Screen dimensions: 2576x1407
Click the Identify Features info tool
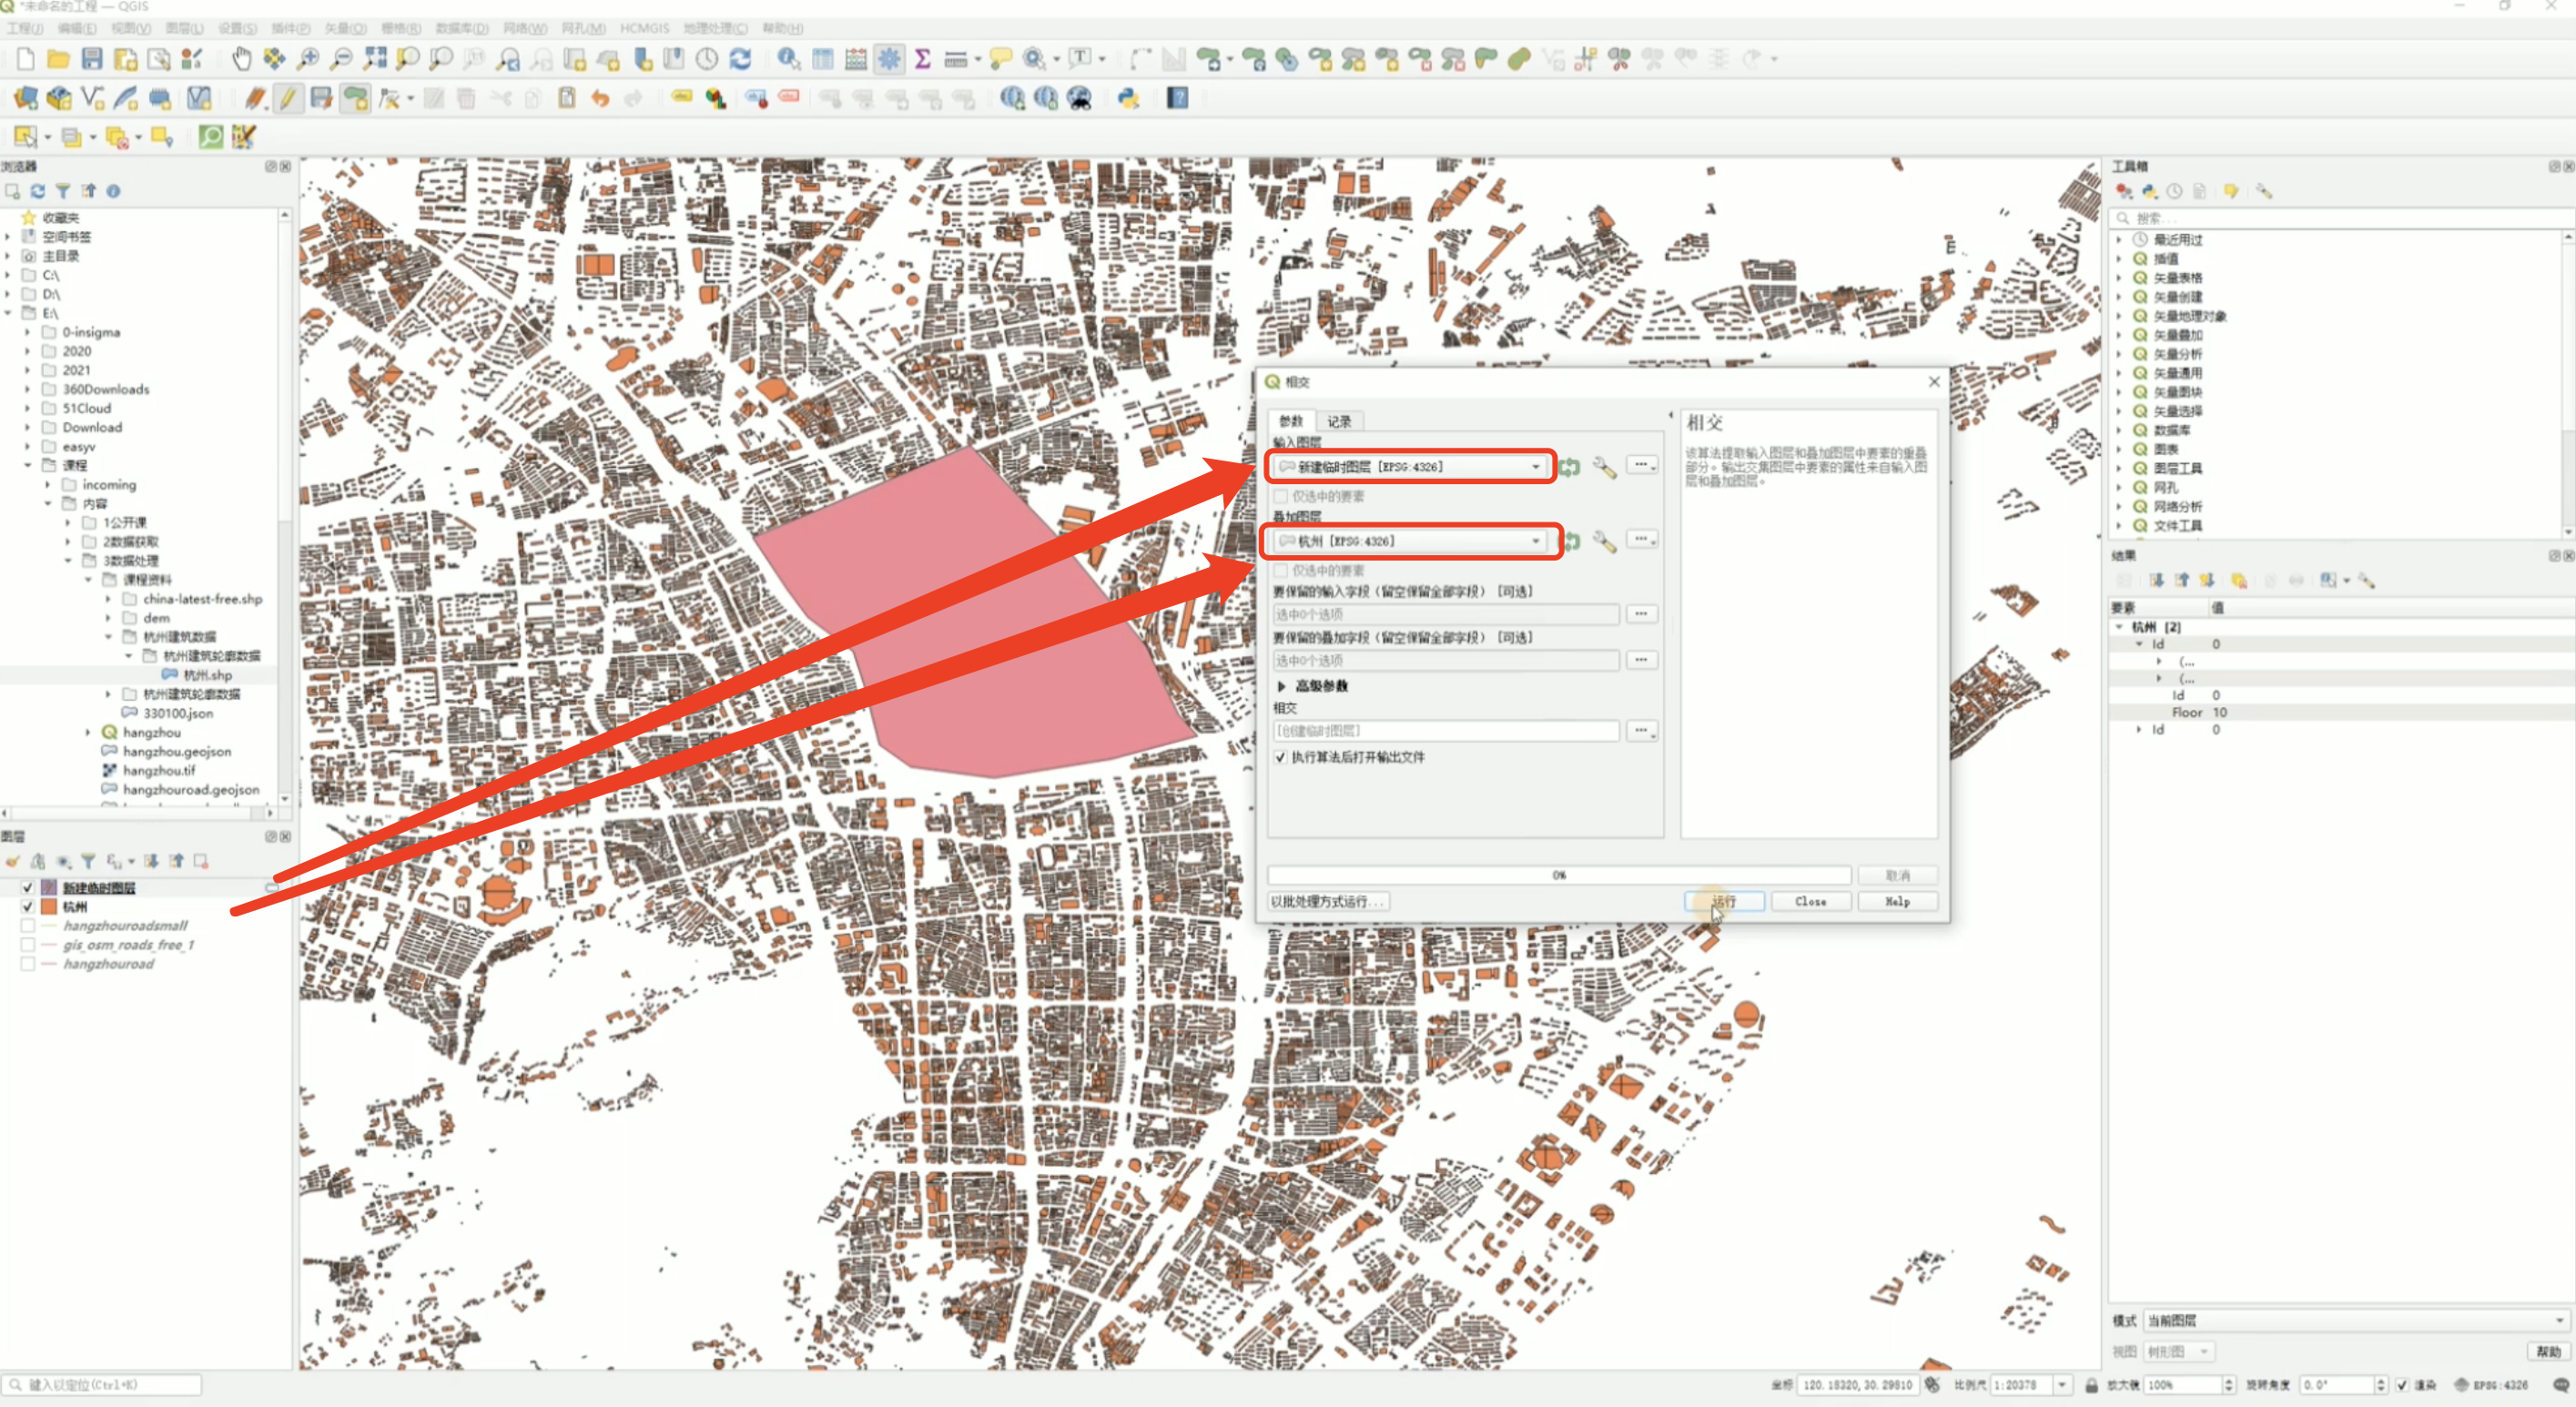tap(788, 59)
